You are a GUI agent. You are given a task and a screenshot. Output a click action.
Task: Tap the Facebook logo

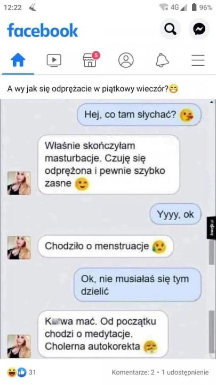[43, 30]
